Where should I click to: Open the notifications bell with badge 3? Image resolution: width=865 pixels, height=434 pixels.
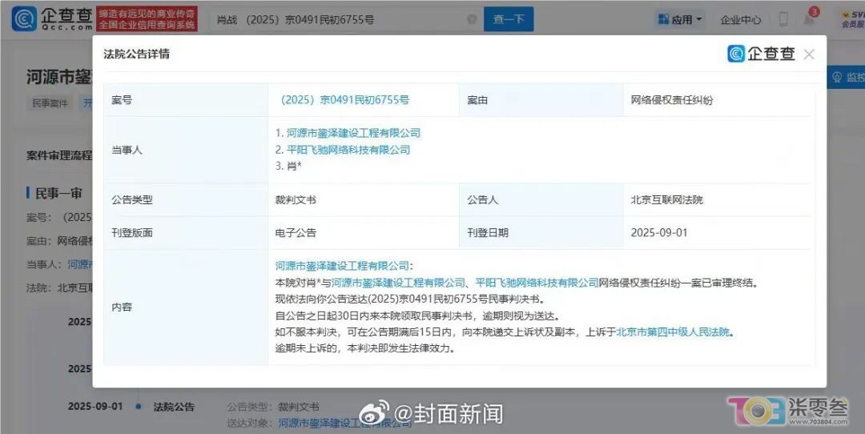810,18
